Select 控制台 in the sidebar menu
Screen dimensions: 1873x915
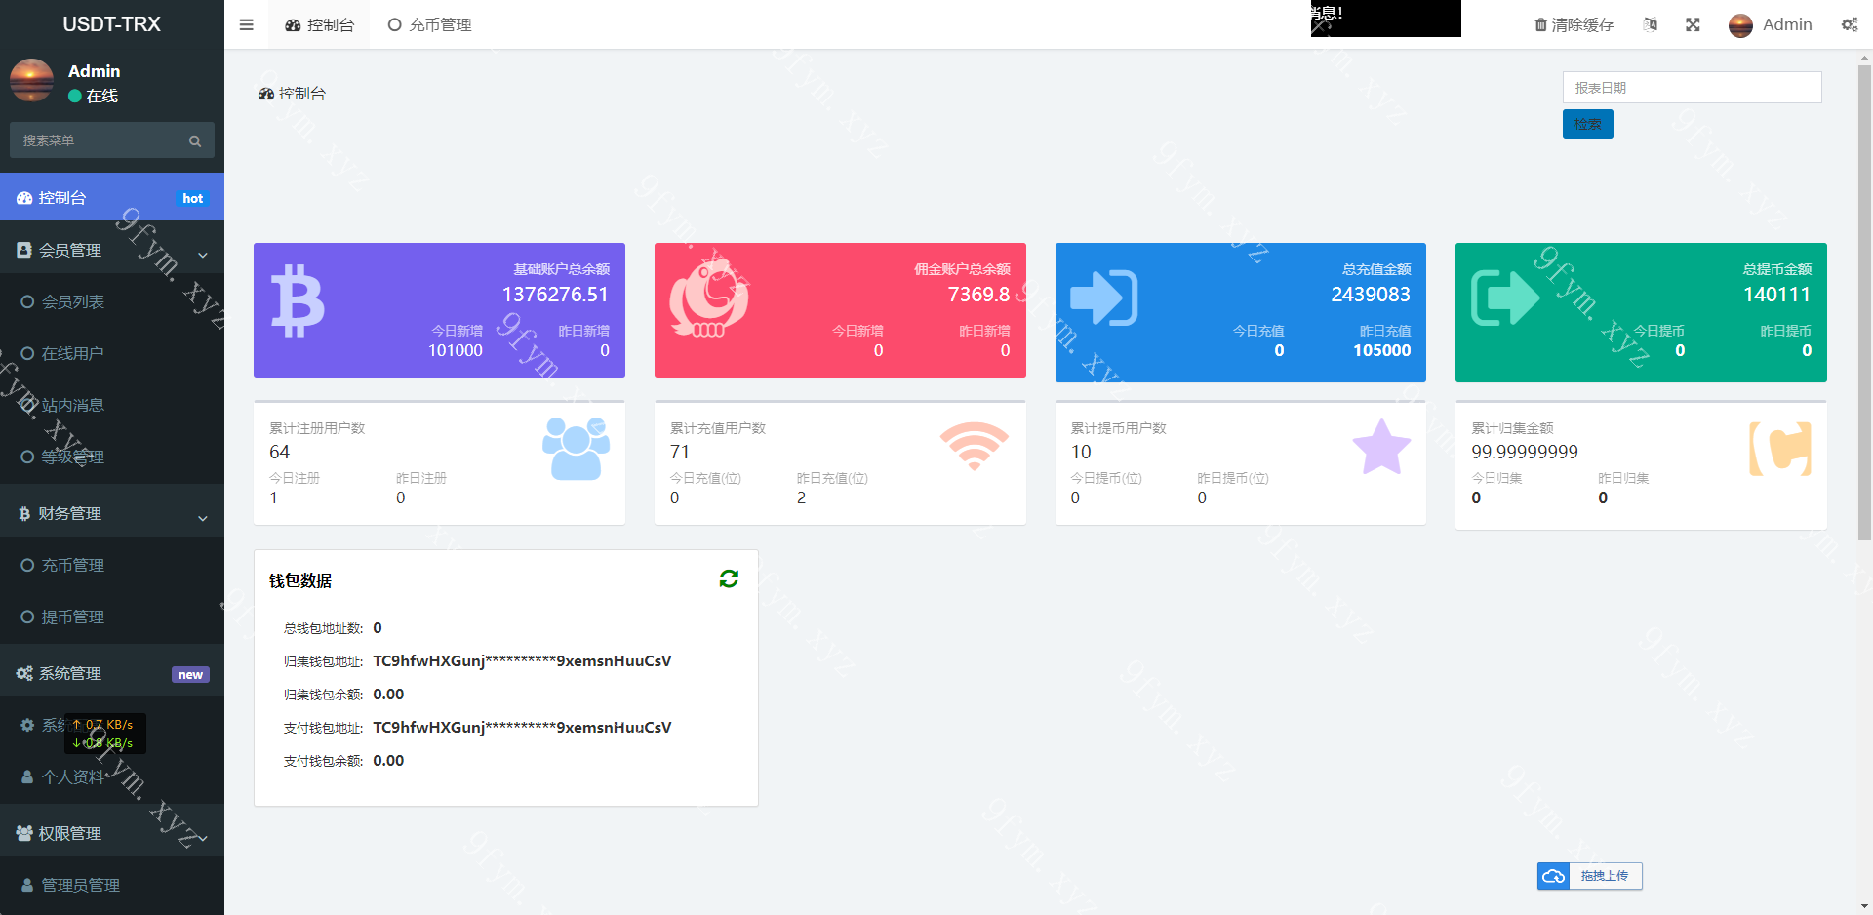coord(112,198)
